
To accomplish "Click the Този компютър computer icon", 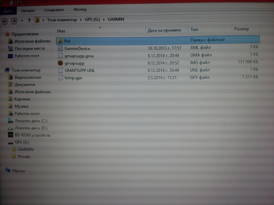I will point(7,70).
